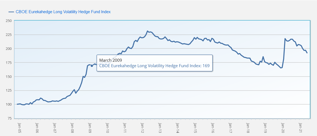Click the Jan-20 x-axis label
Viewport: 317px width, 136px height.
283,127
